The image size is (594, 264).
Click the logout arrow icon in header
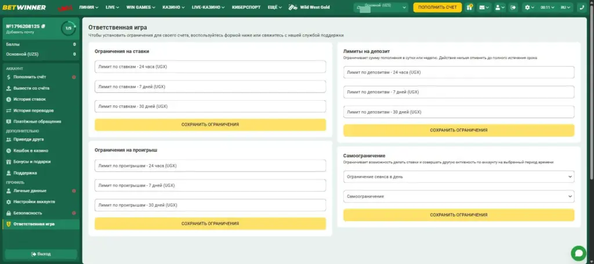tap(513, 7)
